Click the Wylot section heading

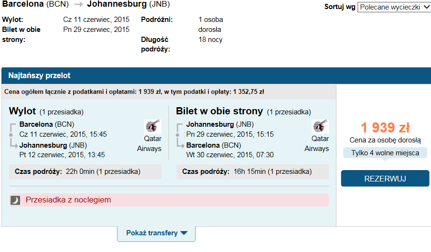(22, 111)
